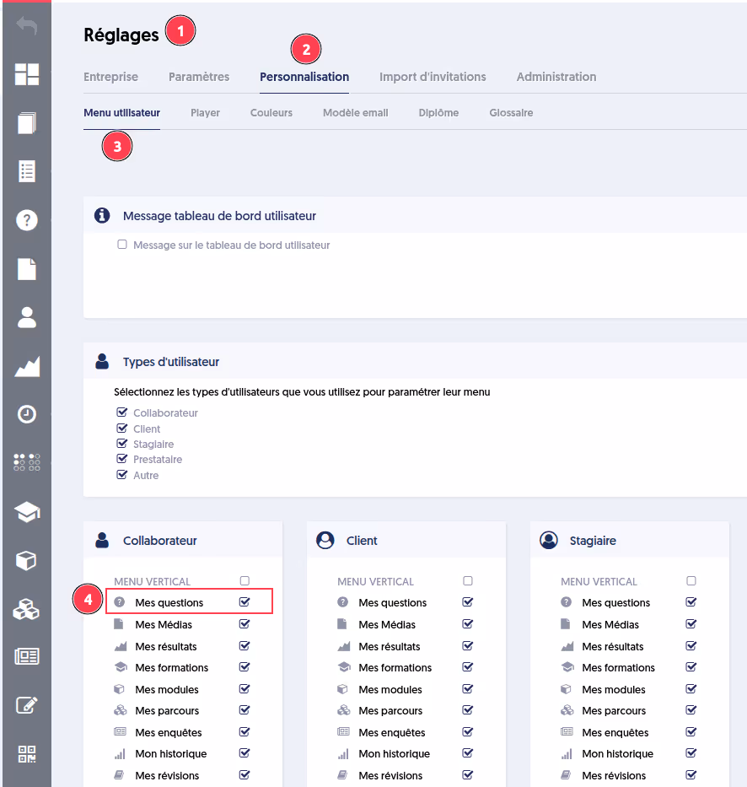The height and width of the screenshot is (787, 747).
Task: Open the Player sub-tab
Action: point(205,113)
